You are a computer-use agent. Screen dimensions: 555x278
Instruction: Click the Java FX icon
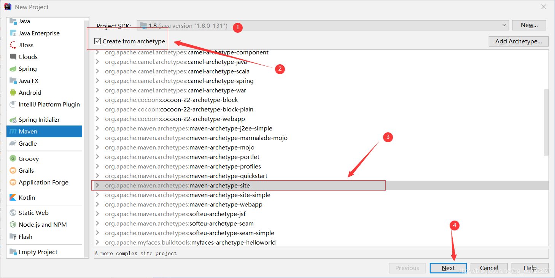point(13,81)
